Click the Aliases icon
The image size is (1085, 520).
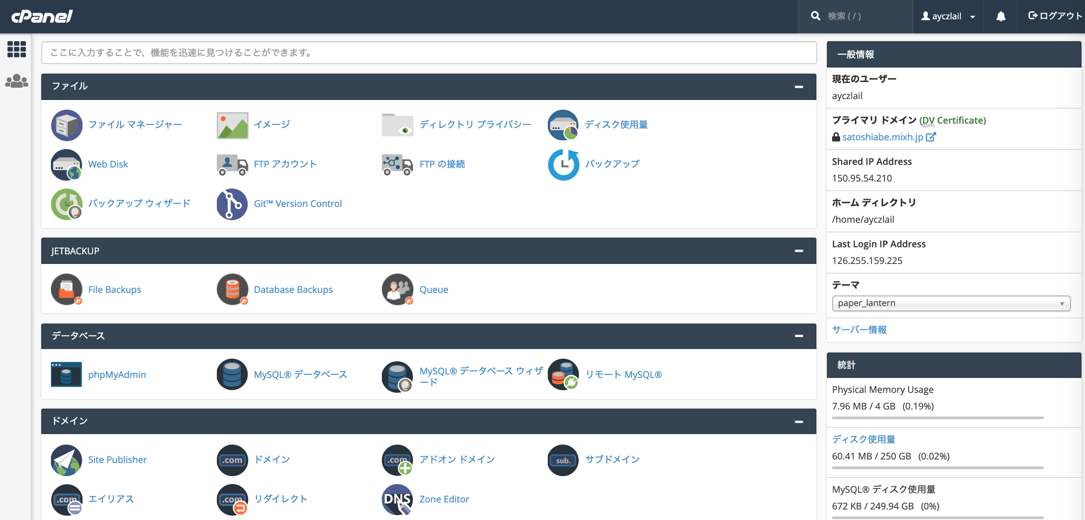tap(67, 499)
